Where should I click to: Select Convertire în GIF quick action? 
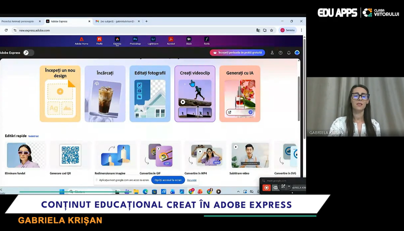(x=160, y=158)
